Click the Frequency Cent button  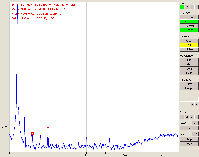pyautogui.click(x=189, y=69)
